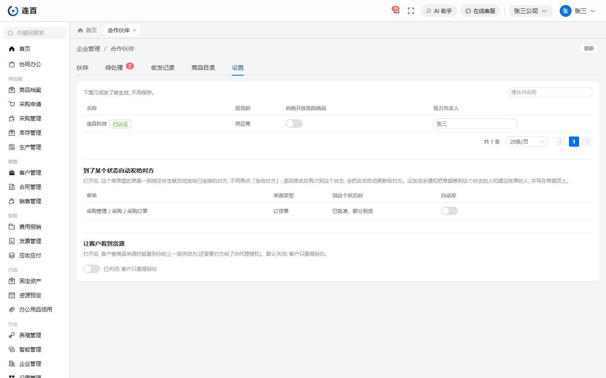Open the notification bell icon
This screenshot has height=378, width=606.
[396, 11]
